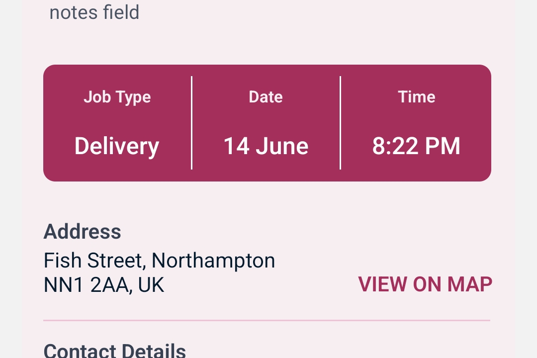This screenshot has height=358, width=537.
Task: Click the Northampton town name
Action: (213, 261)
